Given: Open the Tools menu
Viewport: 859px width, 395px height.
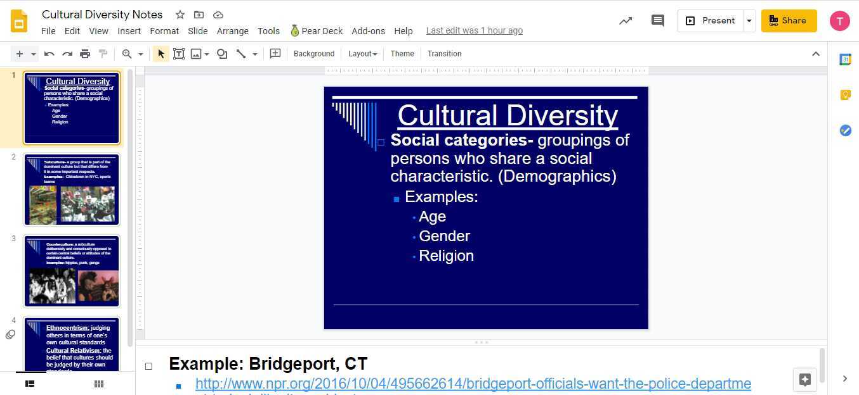Looking at the screenshot, I should click(268, 30).
